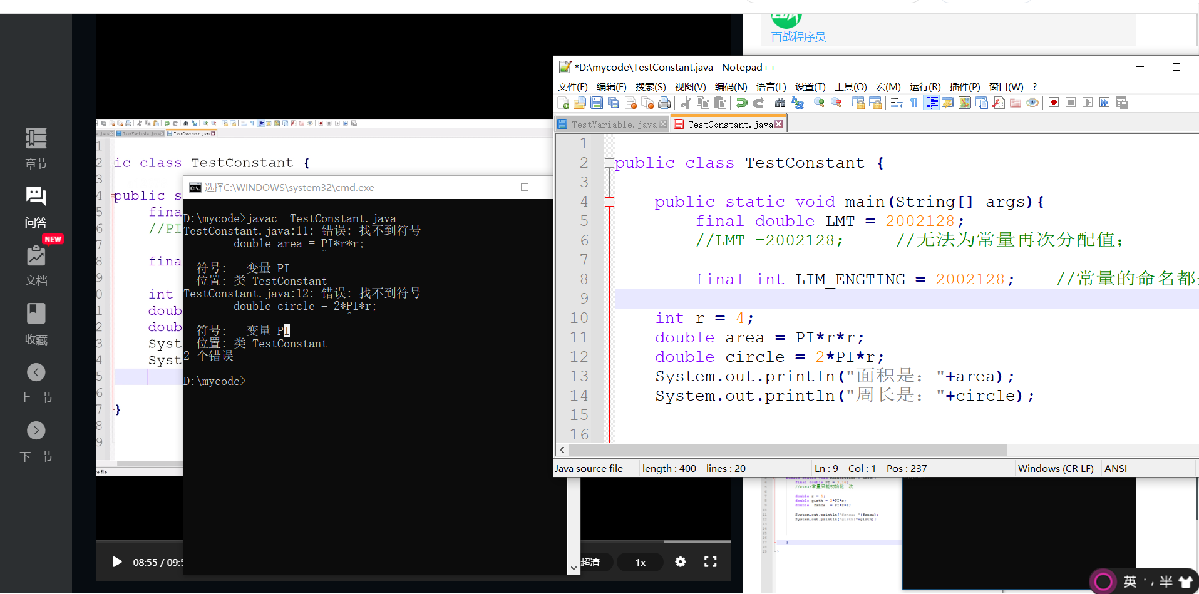The image size is (1199, 594).
Task: Open the 问答 Q&A sidebar item
Action: [36, 207]
